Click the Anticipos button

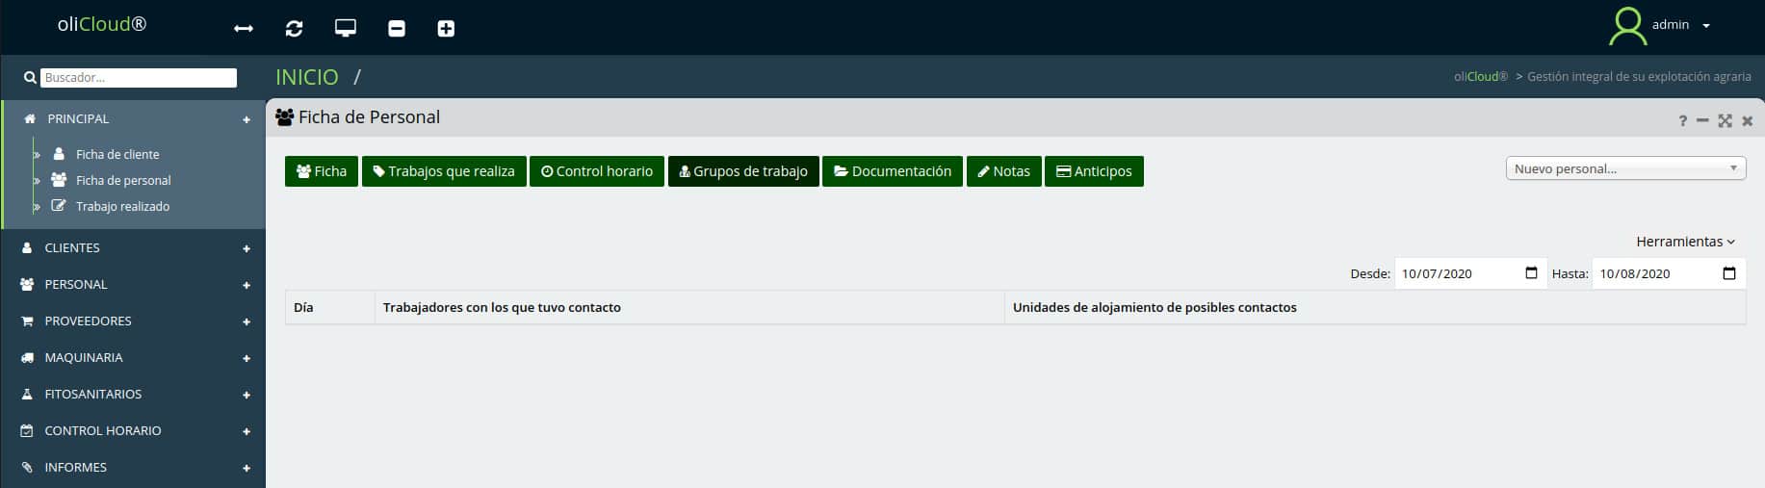click(x=1094, y=171)
